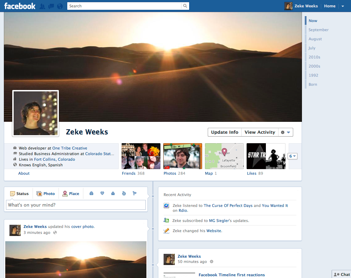351x278 pixels.
Task: Go to Home in the top bar
Action: pos(330,6)
